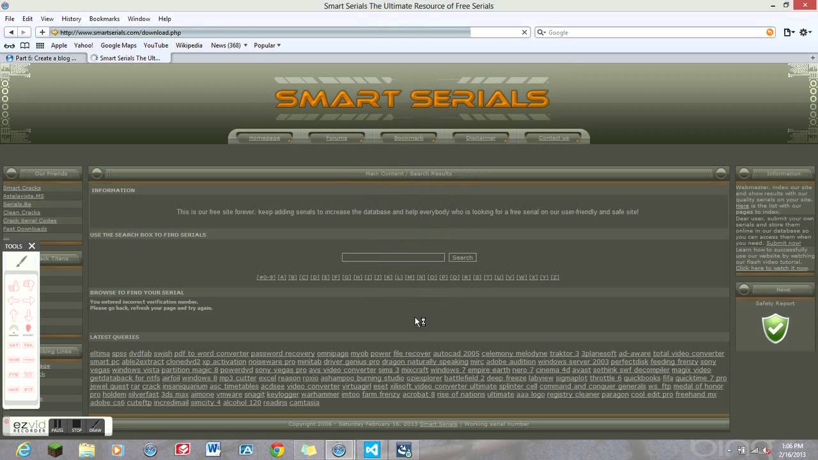This screenshot has height=460, width=818.
Task: Pick the down arrow stamp
Action: click(29, 315)
